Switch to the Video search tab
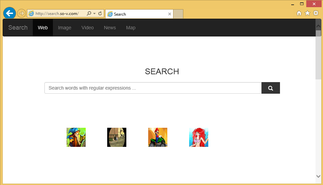 pos(87,28)
